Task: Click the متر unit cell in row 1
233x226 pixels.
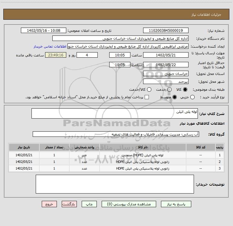Action: click(84, 155)
